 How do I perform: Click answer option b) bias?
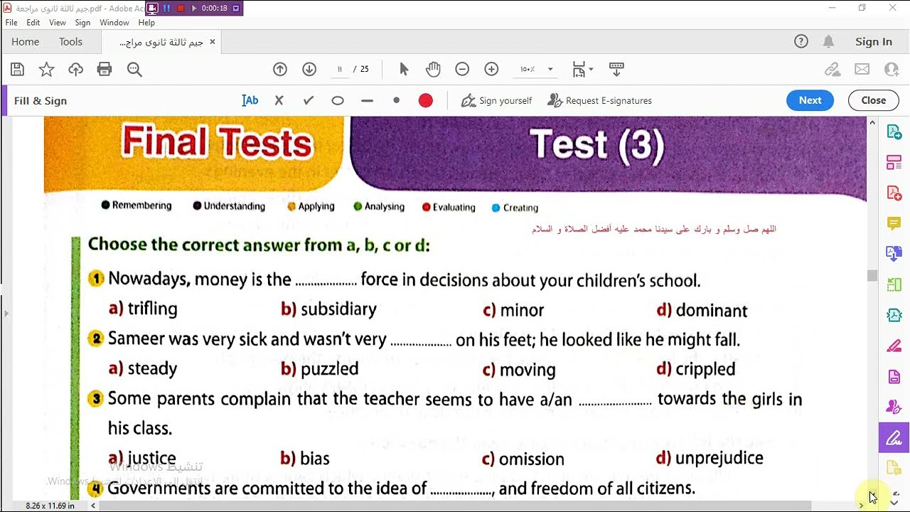[x=305, y=459]
